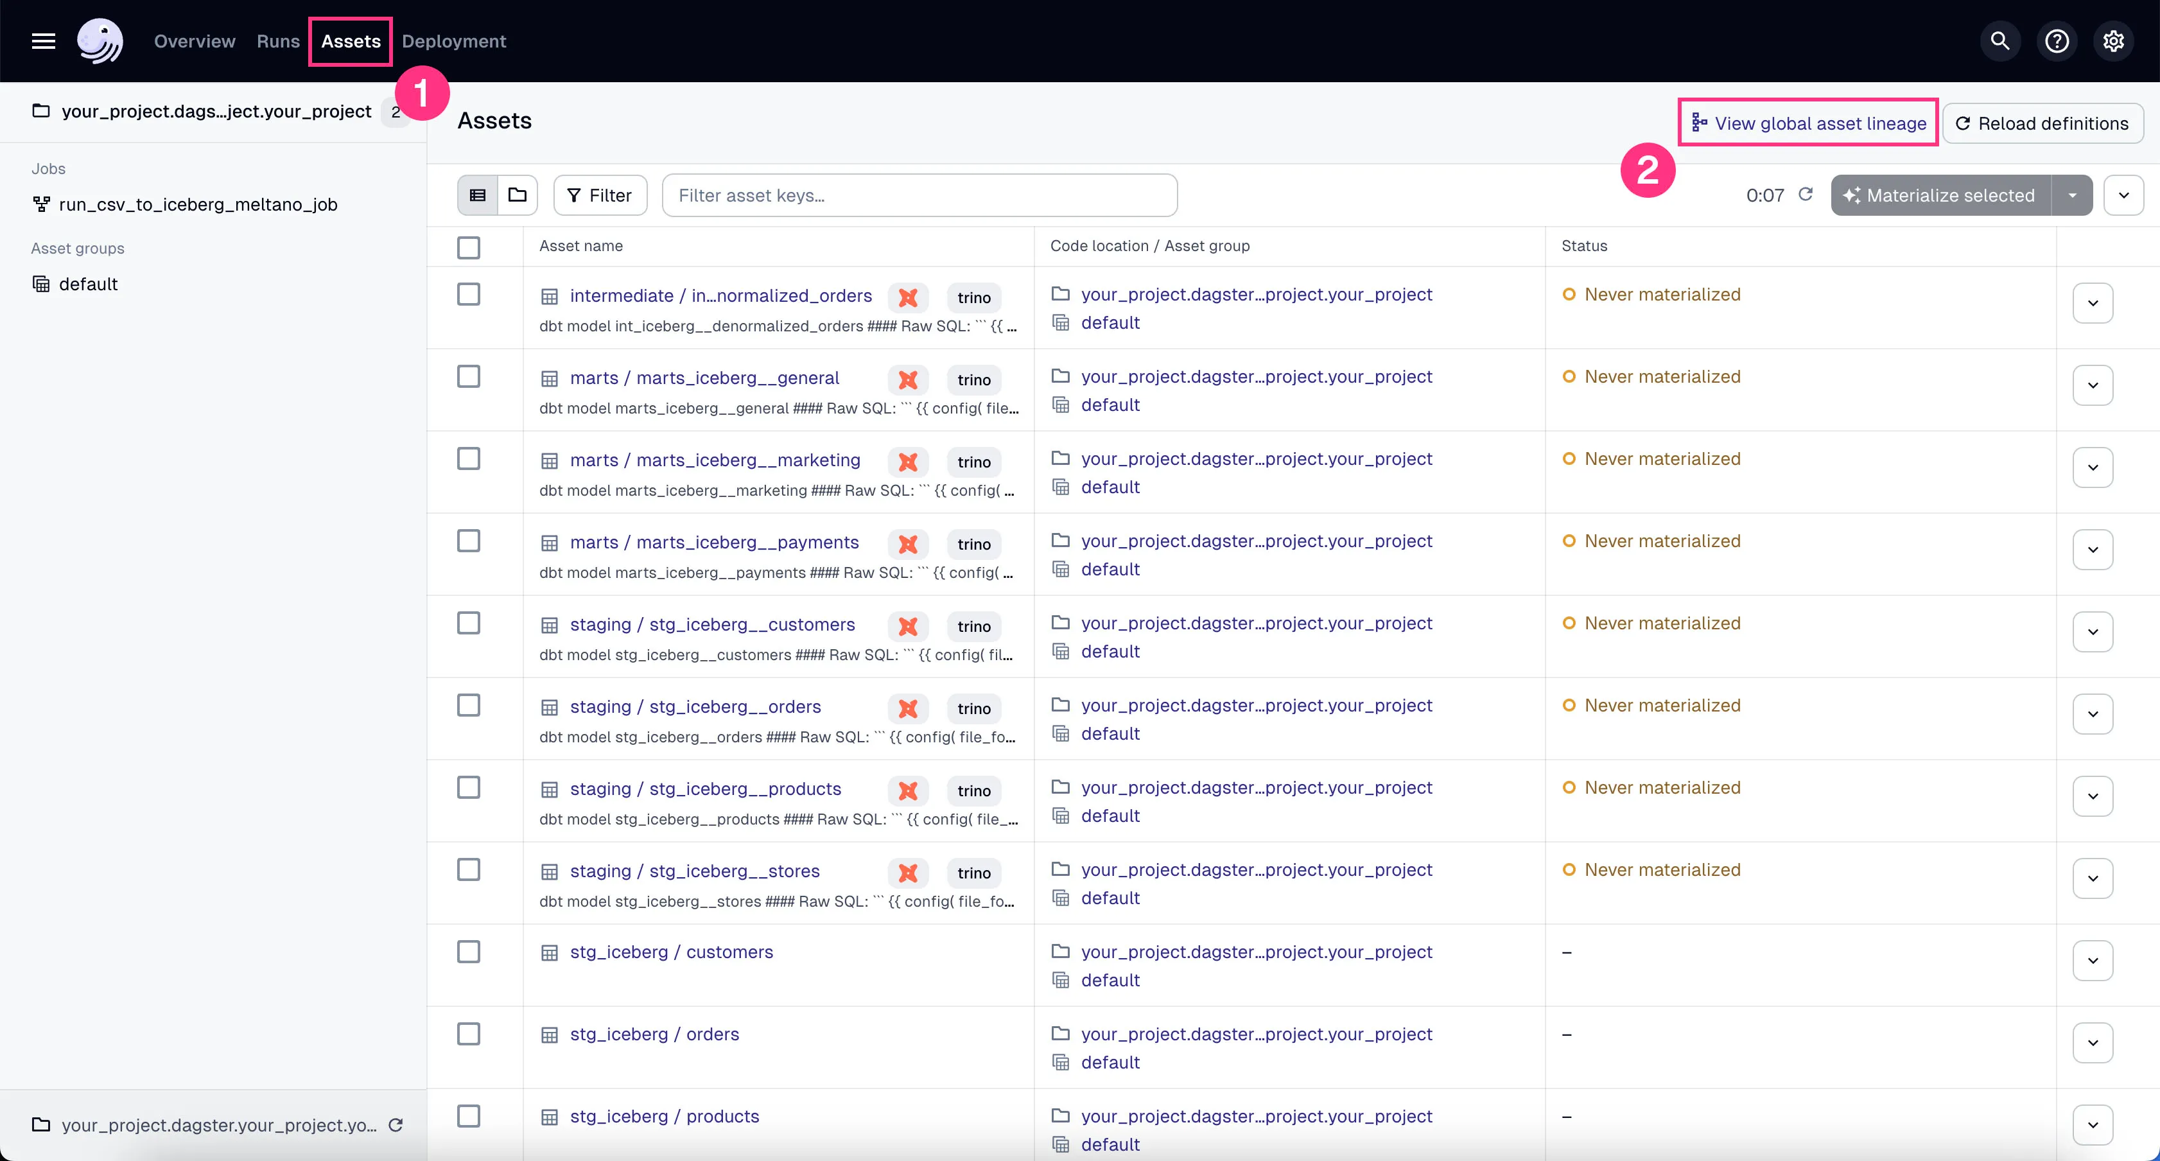
Task: Open the hamburger navigation menu
Action: (x=44, y=41)
